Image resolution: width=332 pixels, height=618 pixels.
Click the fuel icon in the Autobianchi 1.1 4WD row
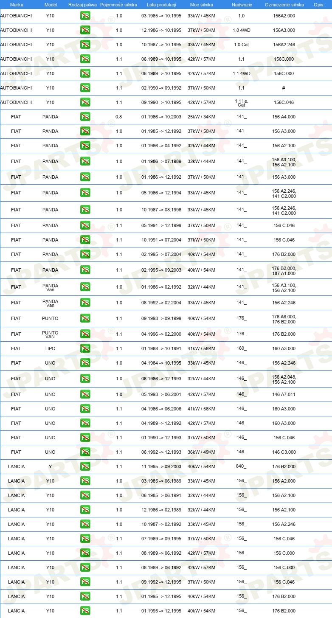point(85,73)
